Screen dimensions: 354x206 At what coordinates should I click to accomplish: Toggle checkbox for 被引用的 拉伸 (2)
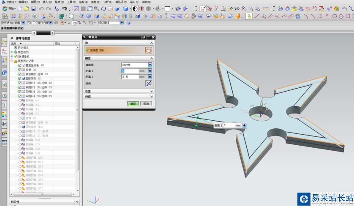pyautogui.click(x=19, y=74)
